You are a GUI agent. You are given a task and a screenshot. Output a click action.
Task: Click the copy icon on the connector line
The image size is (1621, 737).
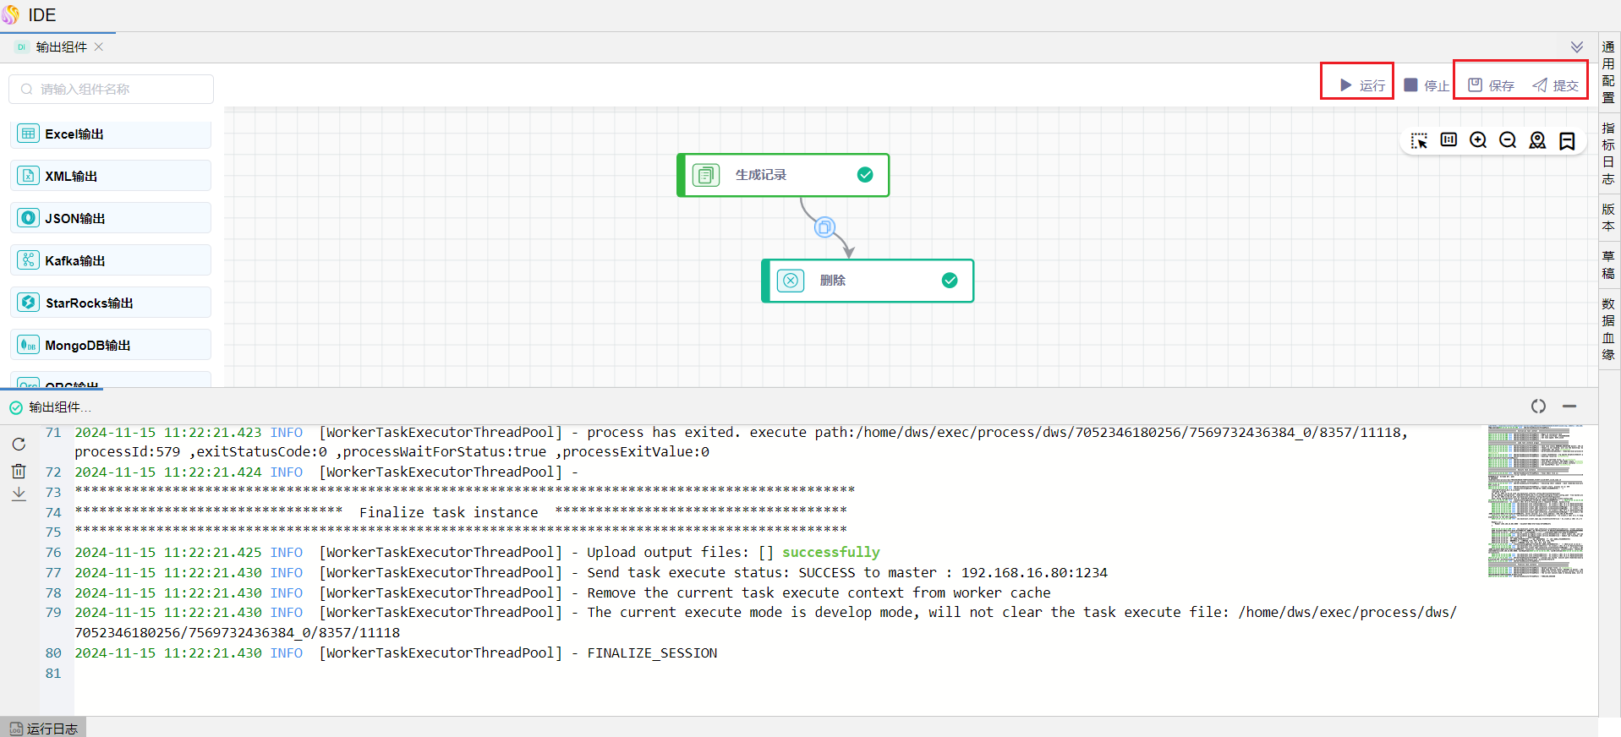(824, 227)
